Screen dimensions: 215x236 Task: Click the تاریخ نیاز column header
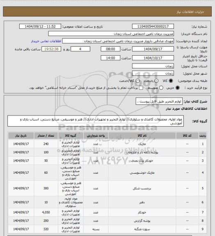(21, 136)
